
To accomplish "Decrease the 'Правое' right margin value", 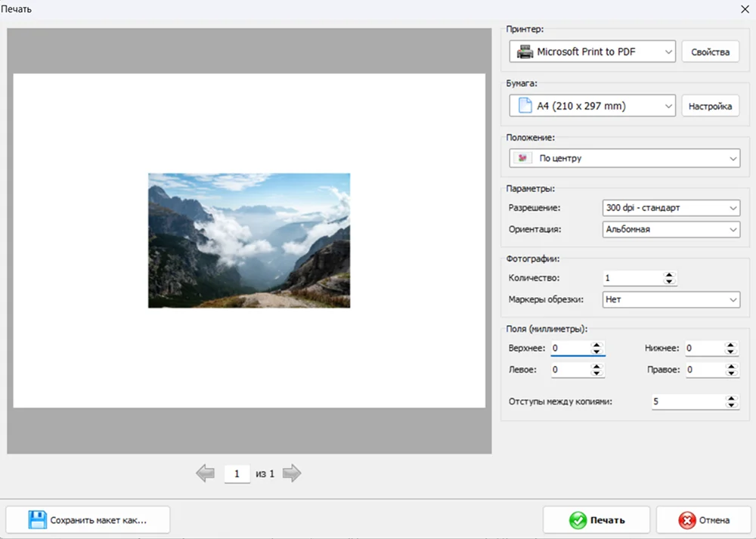I will pyautogui.click(x=731, y=373).
